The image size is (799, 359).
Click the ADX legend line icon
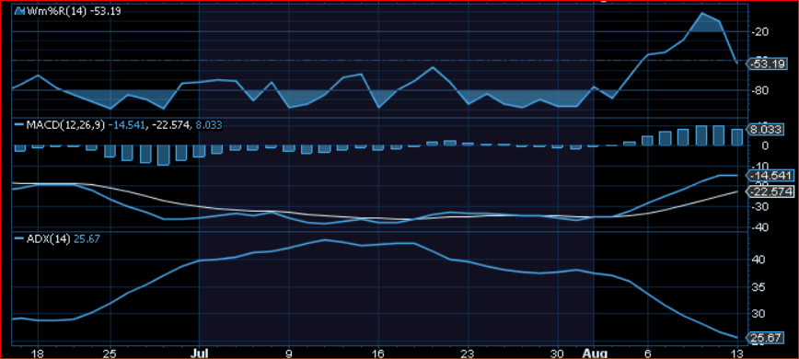pos(19,237)
